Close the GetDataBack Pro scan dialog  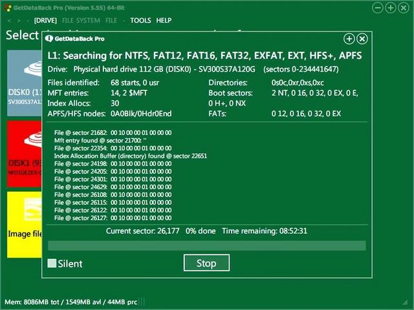click(362, 39)
